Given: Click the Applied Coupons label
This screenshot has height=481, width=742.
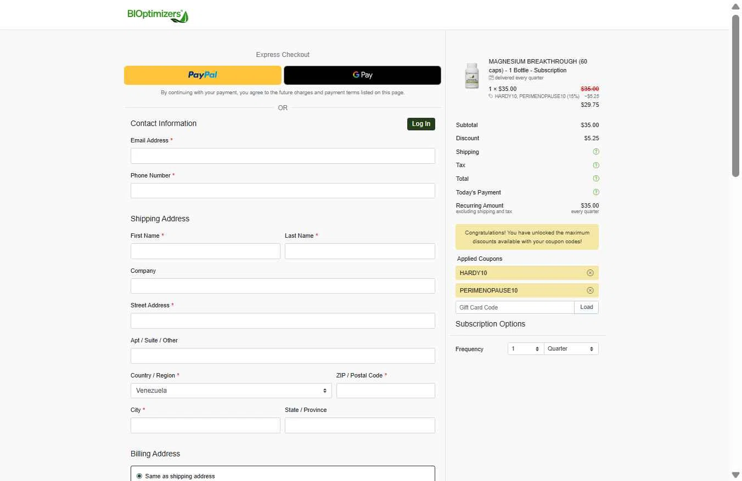Looking at the screenshot, I should pyautogui.click(x=480, y=259).
